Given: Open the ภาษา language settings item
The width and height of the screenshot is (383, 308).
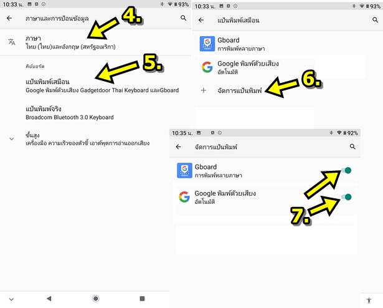Looking at the screenshot, I should [x=95, y=42].
